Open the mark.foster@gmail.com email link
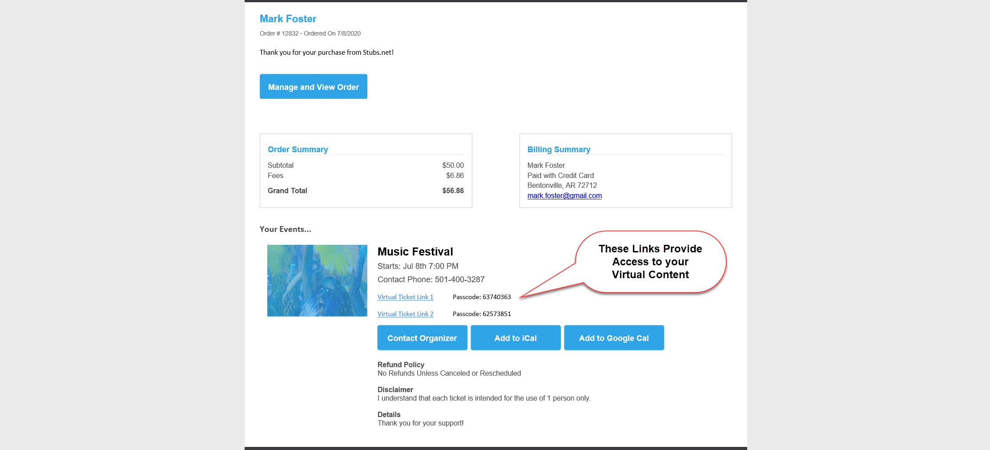 564,195
